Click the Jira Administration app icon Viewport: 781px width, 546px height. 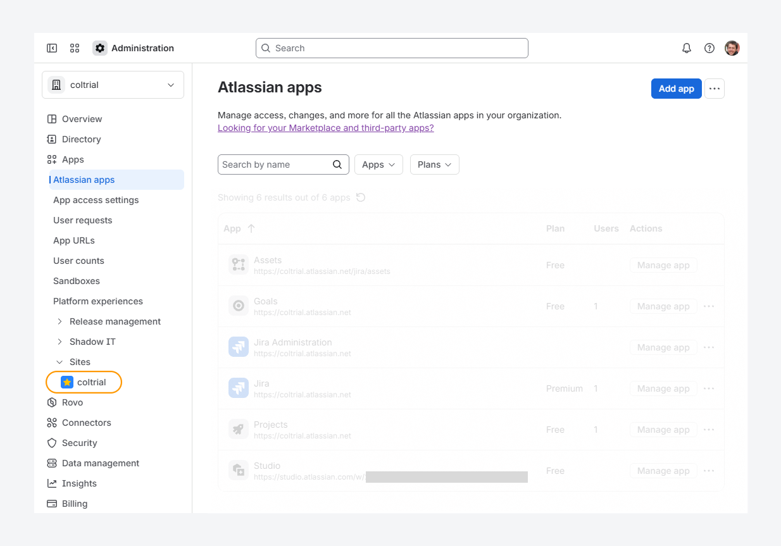(239, 347)
